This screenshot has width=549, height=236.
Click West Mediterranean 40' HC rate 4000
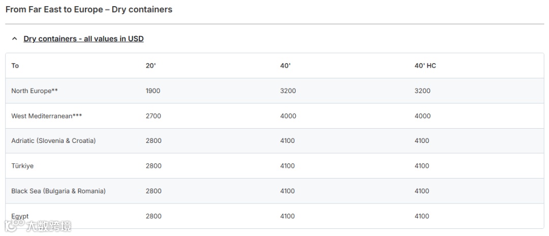pos(422,116)
